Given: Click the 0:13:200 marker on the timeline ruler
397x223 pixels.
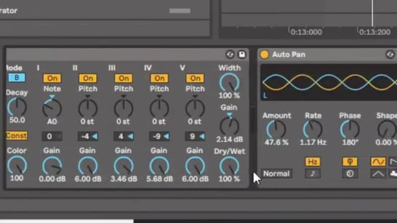Looking at the screenshot, I should 374,32.
